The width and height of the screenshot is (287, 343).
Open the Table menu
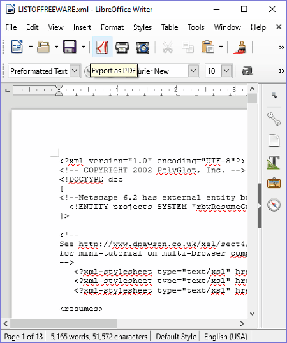[170, 27]
